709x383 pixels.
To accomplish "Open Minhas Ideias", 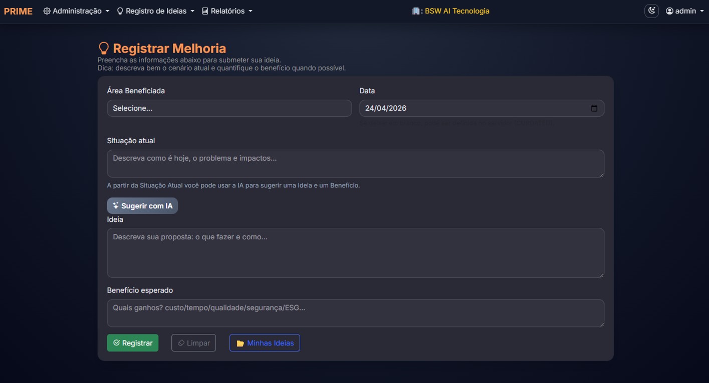I will [x=265, y=343].
